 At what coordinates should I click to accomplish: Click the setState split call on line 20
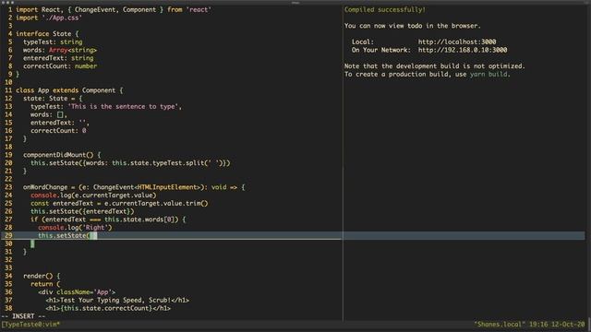click(130, 163)
